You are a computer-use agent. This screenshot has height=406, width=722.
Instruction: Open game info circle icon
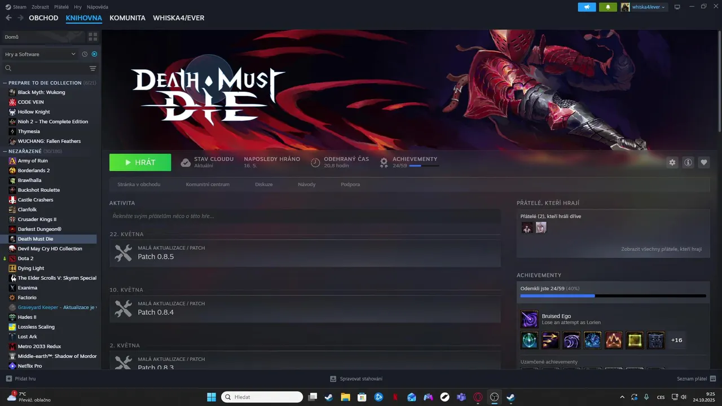click(688, 162)
